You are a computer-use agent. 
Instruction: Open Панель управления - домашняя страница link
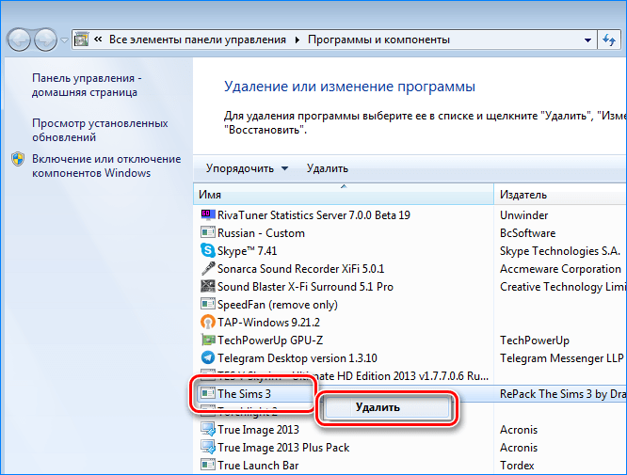coord(87,85)
